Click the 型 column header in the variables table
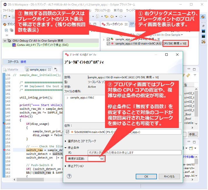Image resolution: width=208 pixels, height=190 pixels. tap(189, 85)
